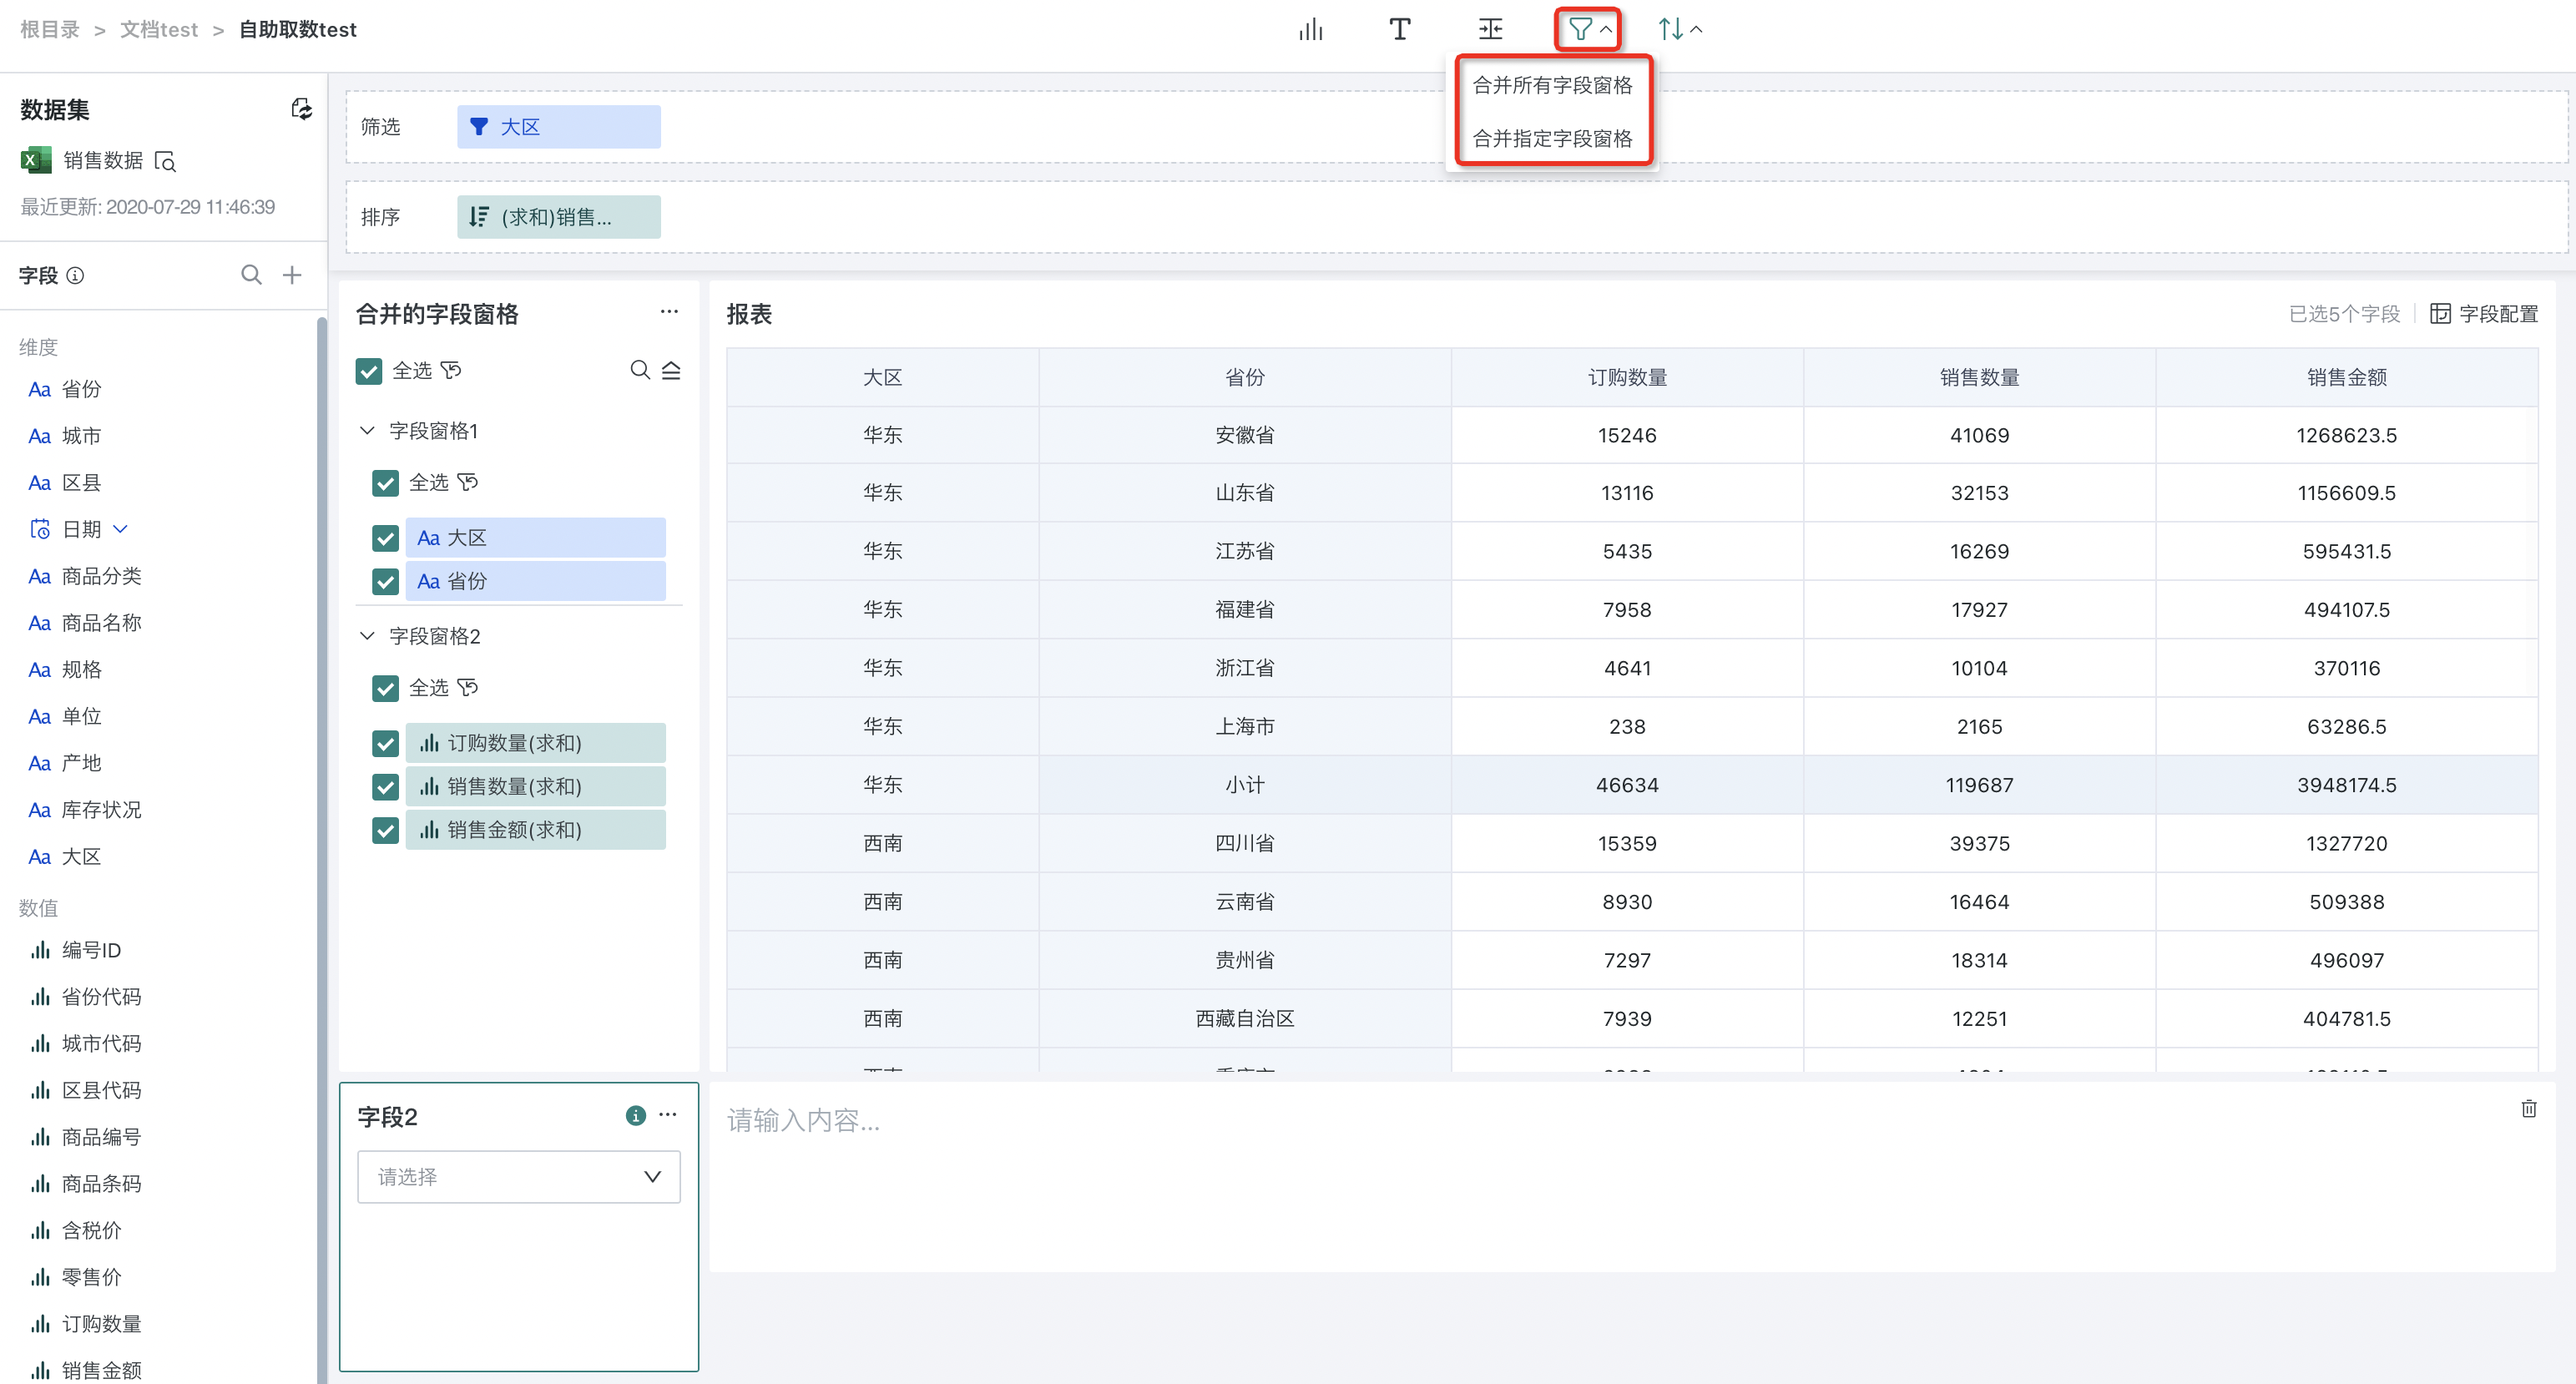The width and height of the screenshot is (2576, 1384).
Task: Delete the text input component with trash icon
Action: coord(2529,1108)
